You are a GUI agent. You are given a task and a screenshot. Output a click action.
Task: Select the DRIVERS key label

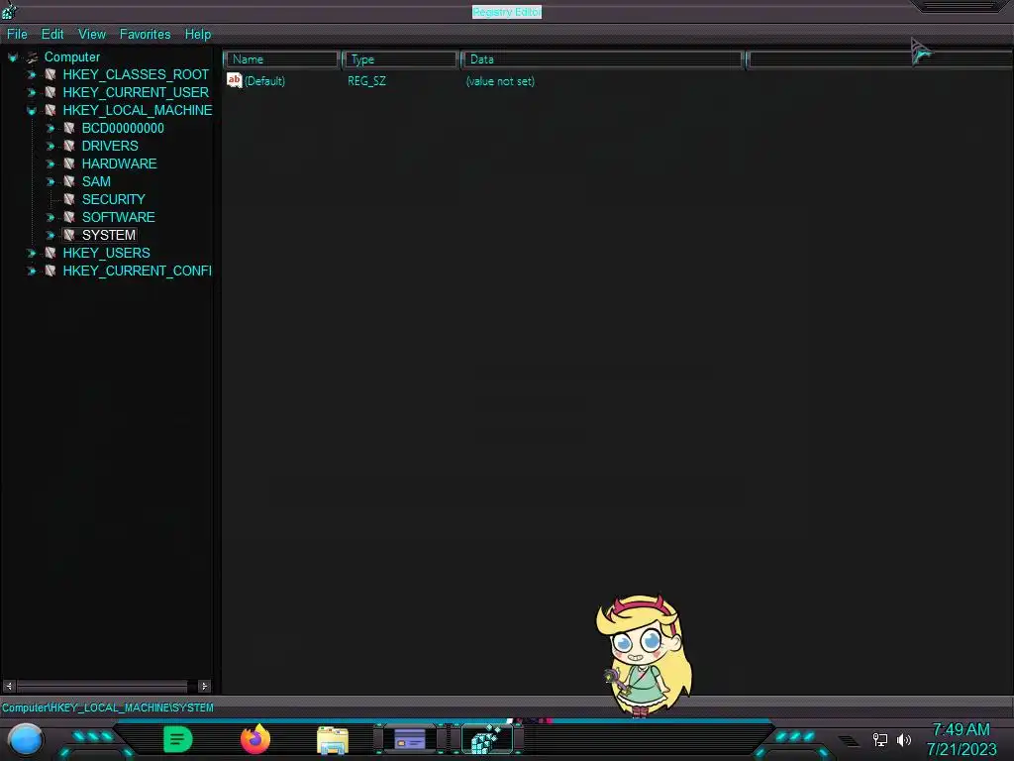[x=110, y=147]
